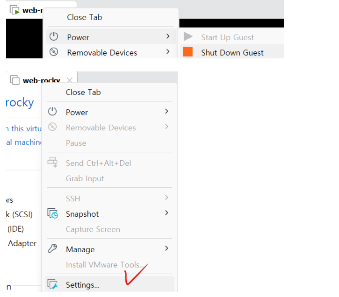Click the 'this virtu' blue link text
339x297 pixels.
tap(26, 128)
